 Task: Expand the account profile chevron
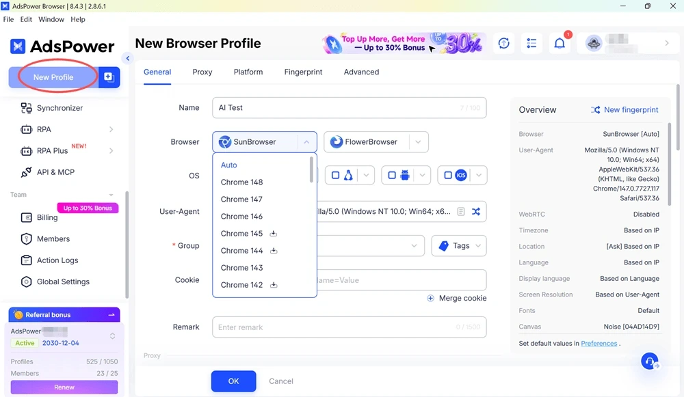(x=666, y=43)
